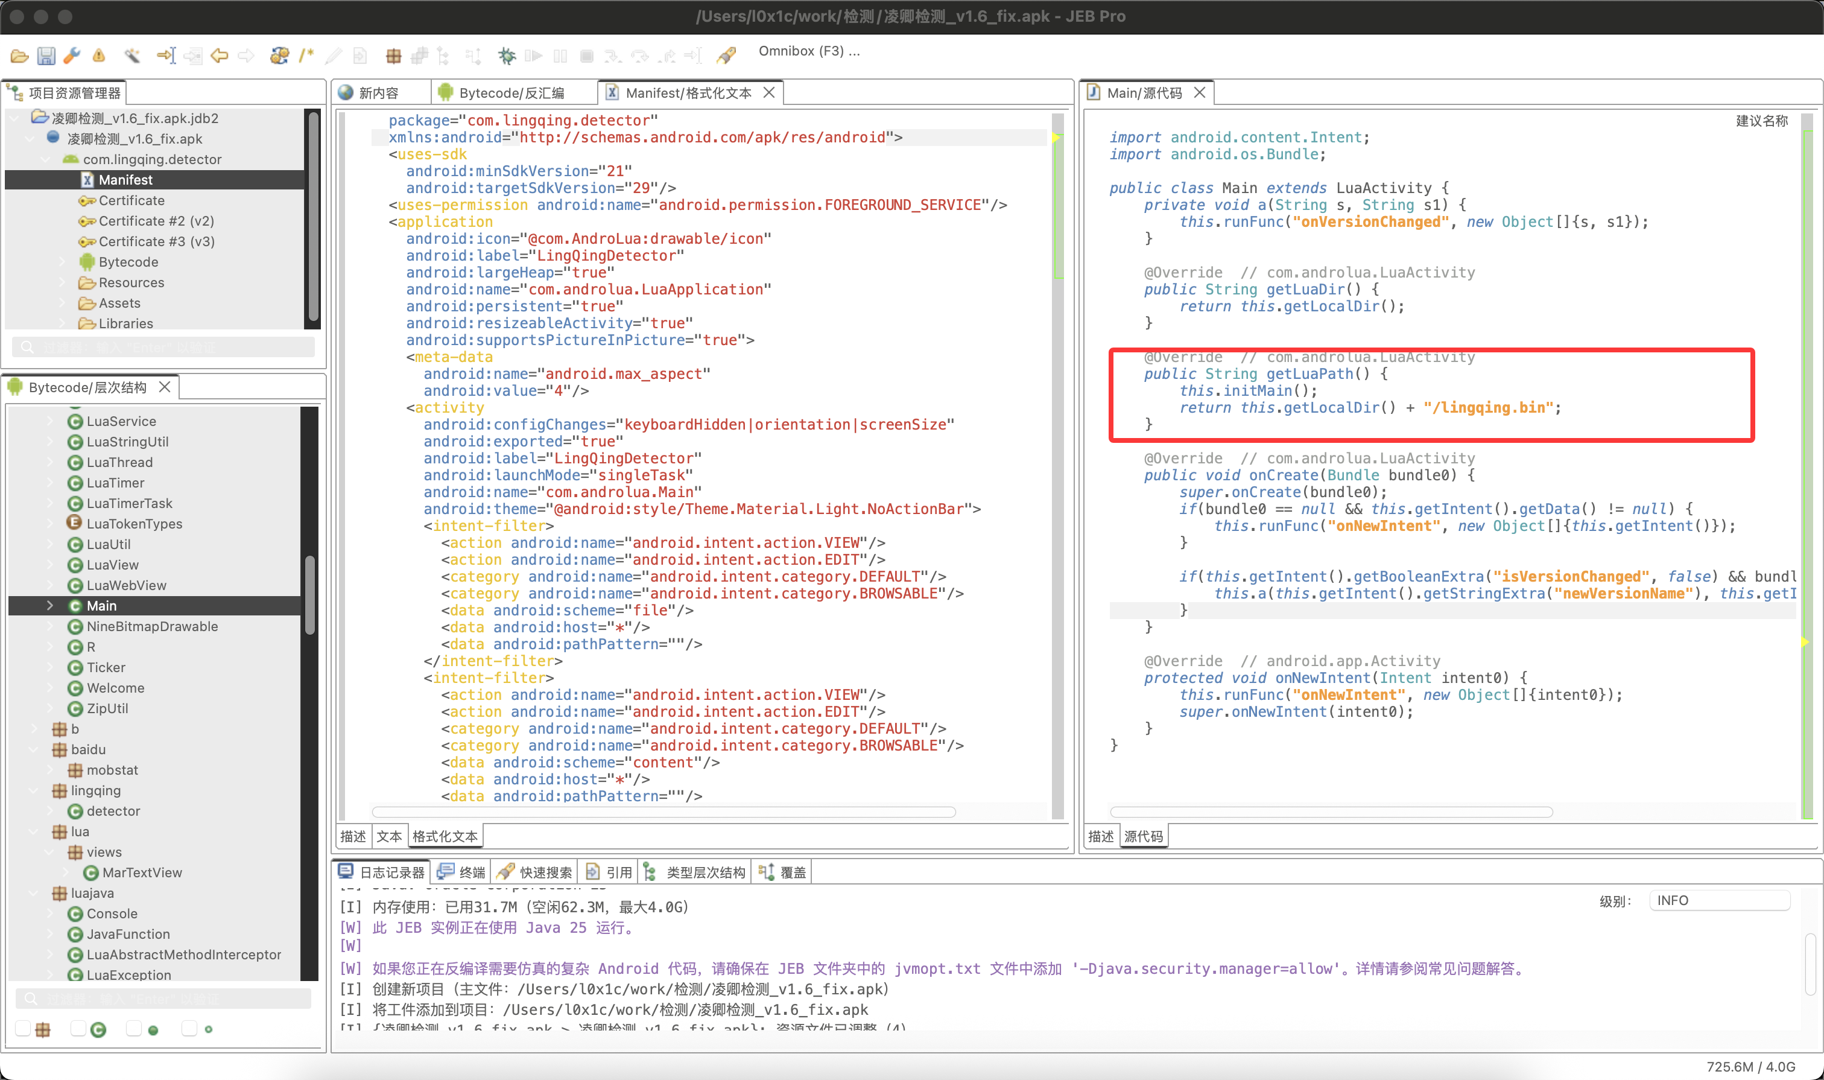This screenshot has width=1824, height=1080.
Task: Click the green bug debugger icon
Action: click(507, 56)
